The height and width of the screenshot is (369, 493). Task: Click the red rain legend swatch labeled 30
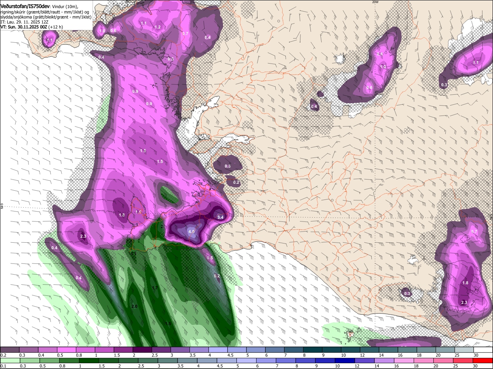(483, 361)
